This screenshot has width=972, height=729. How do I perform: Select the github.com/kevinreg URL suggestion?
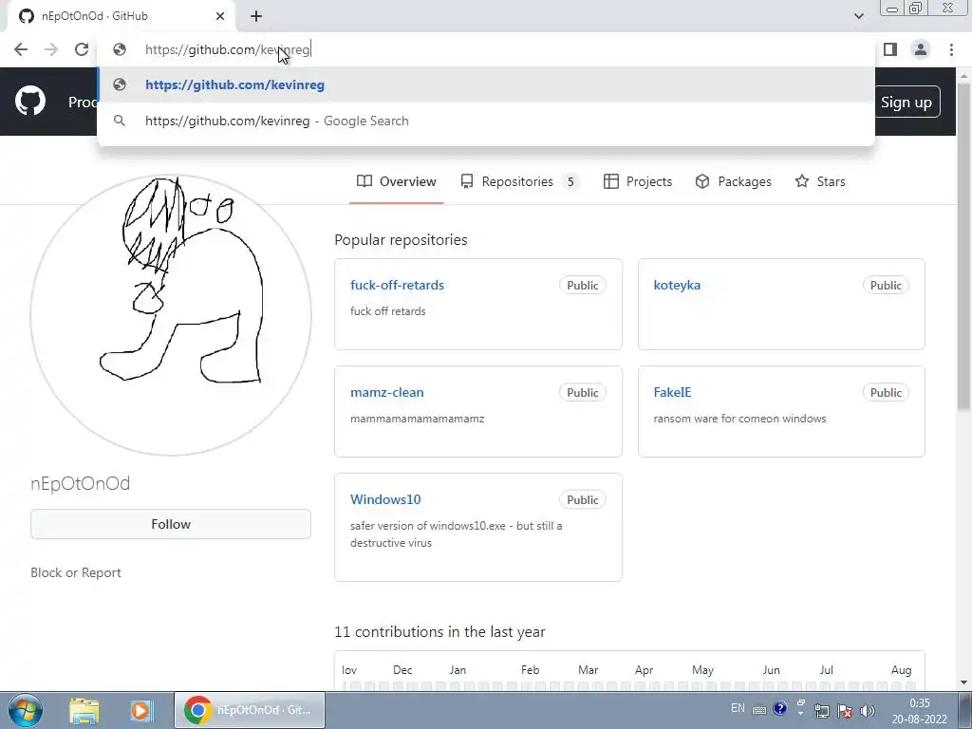[486, 84]
